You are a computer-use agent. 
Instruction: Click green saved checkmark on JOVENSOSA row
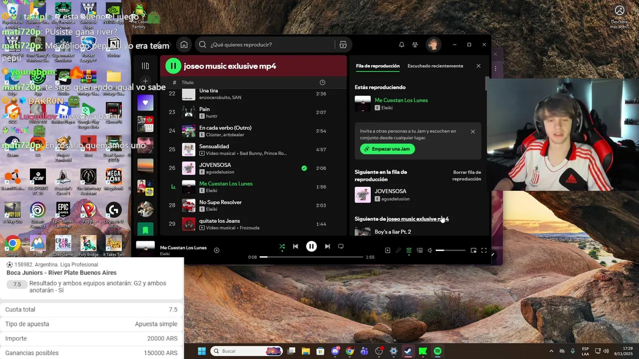(x=304, y=168)
